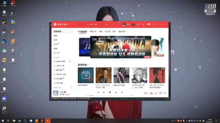Toggle the lyrics display button

coord(122,92)
